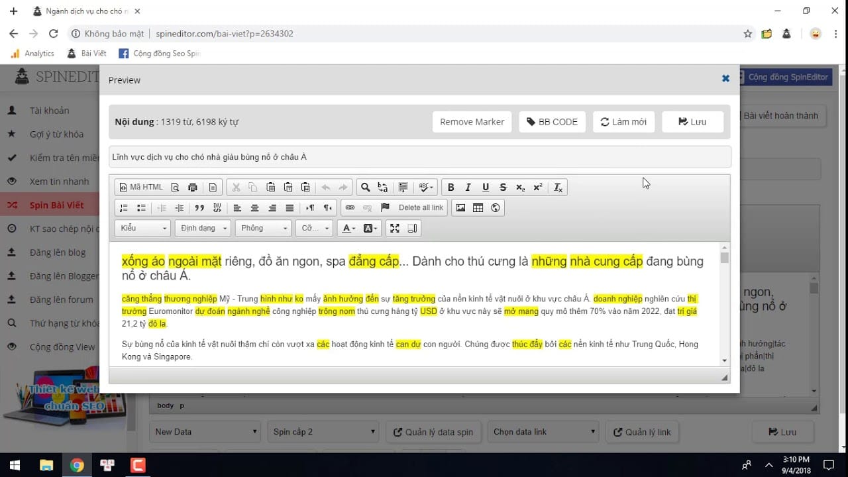The width and height of the screenshot is (848, 477).
Task: Insert a numbered list
Action: pos(123,208)
